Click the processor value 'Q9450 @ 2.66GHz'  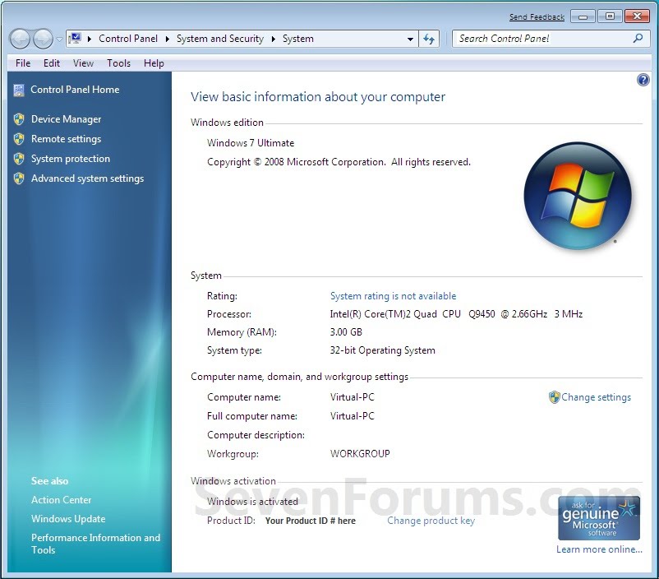pos(508,314)
